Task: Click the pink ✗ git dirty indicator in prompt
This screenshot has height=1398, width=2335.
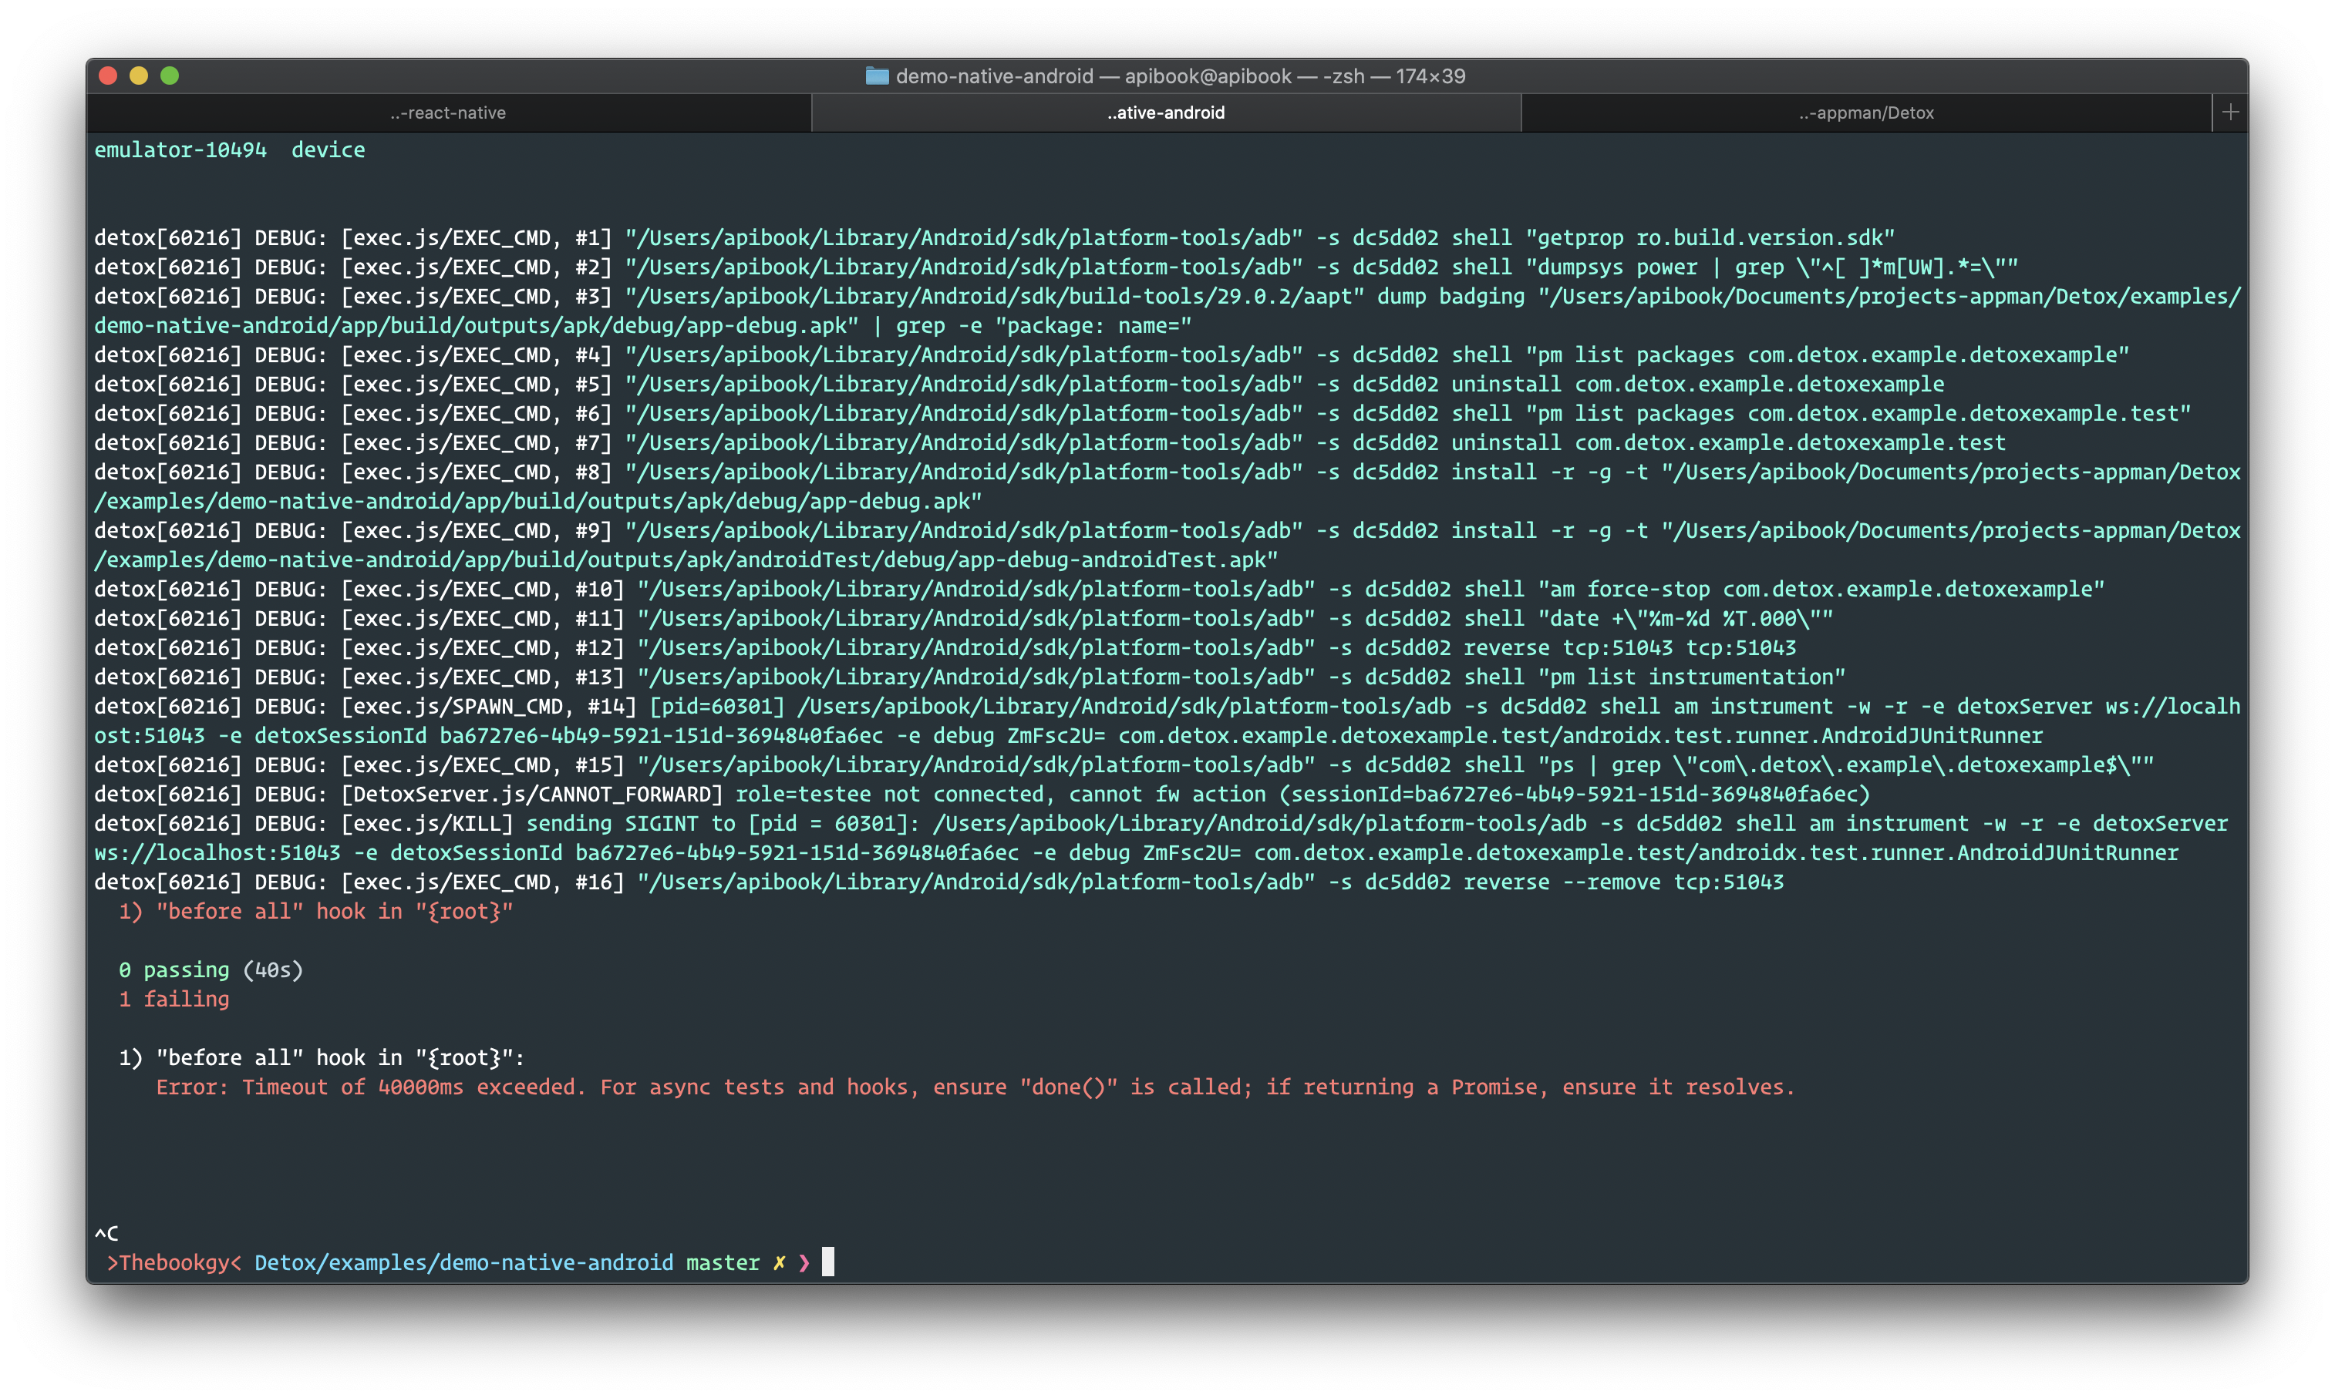Action: tap(778, 1262)
